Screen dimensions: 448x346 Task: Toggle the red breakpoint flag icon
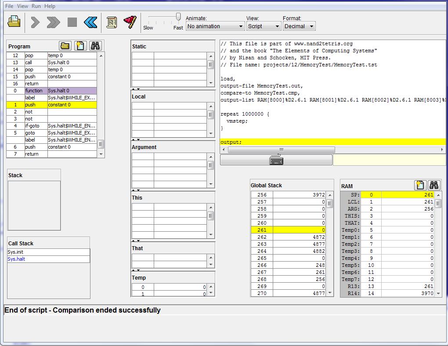coord(130,22)
